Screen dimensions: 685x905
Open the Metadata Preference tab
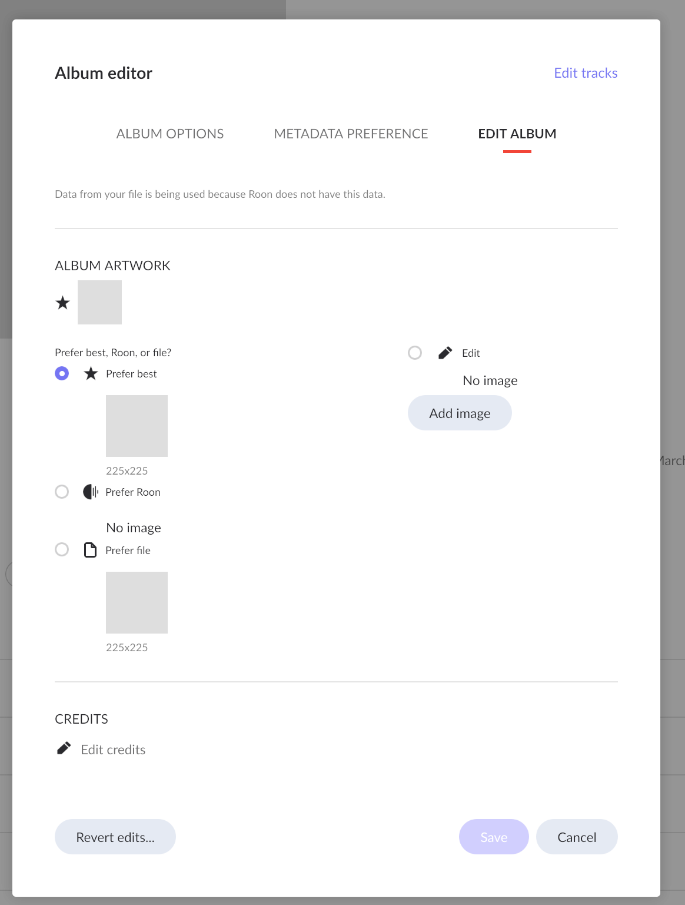pos(351,134)
